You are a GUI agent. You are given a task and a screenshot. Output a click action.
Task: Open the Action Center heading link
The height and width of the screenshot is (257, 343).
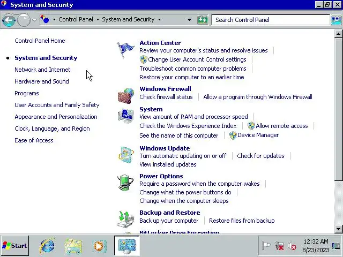(x=160, y=43)
